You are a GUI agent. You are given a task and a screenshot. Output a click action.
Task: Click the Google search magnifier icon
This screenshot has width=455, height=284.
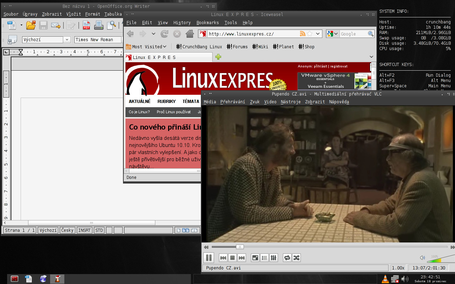tap(371, 34)
